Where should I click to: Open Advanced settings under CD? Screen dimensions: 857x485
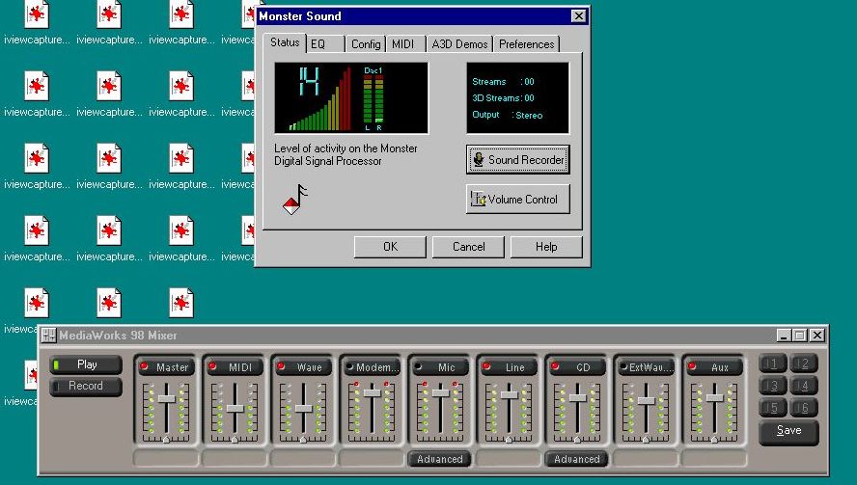[577, 459]
